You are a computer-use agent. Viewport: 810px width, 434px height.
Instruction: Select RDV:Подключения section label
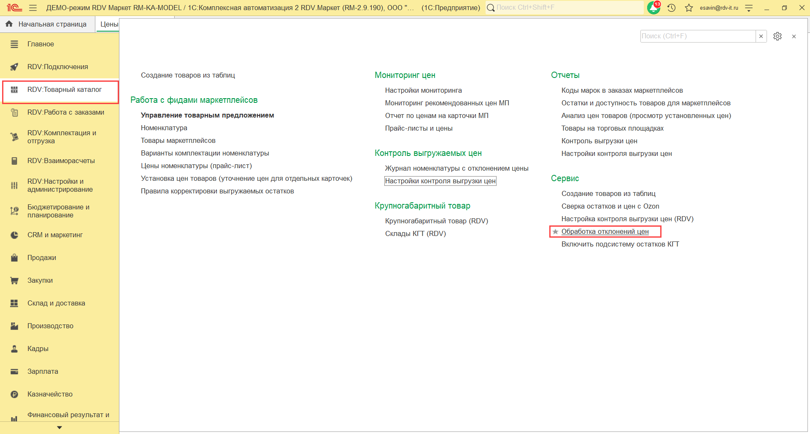point(58,67)
